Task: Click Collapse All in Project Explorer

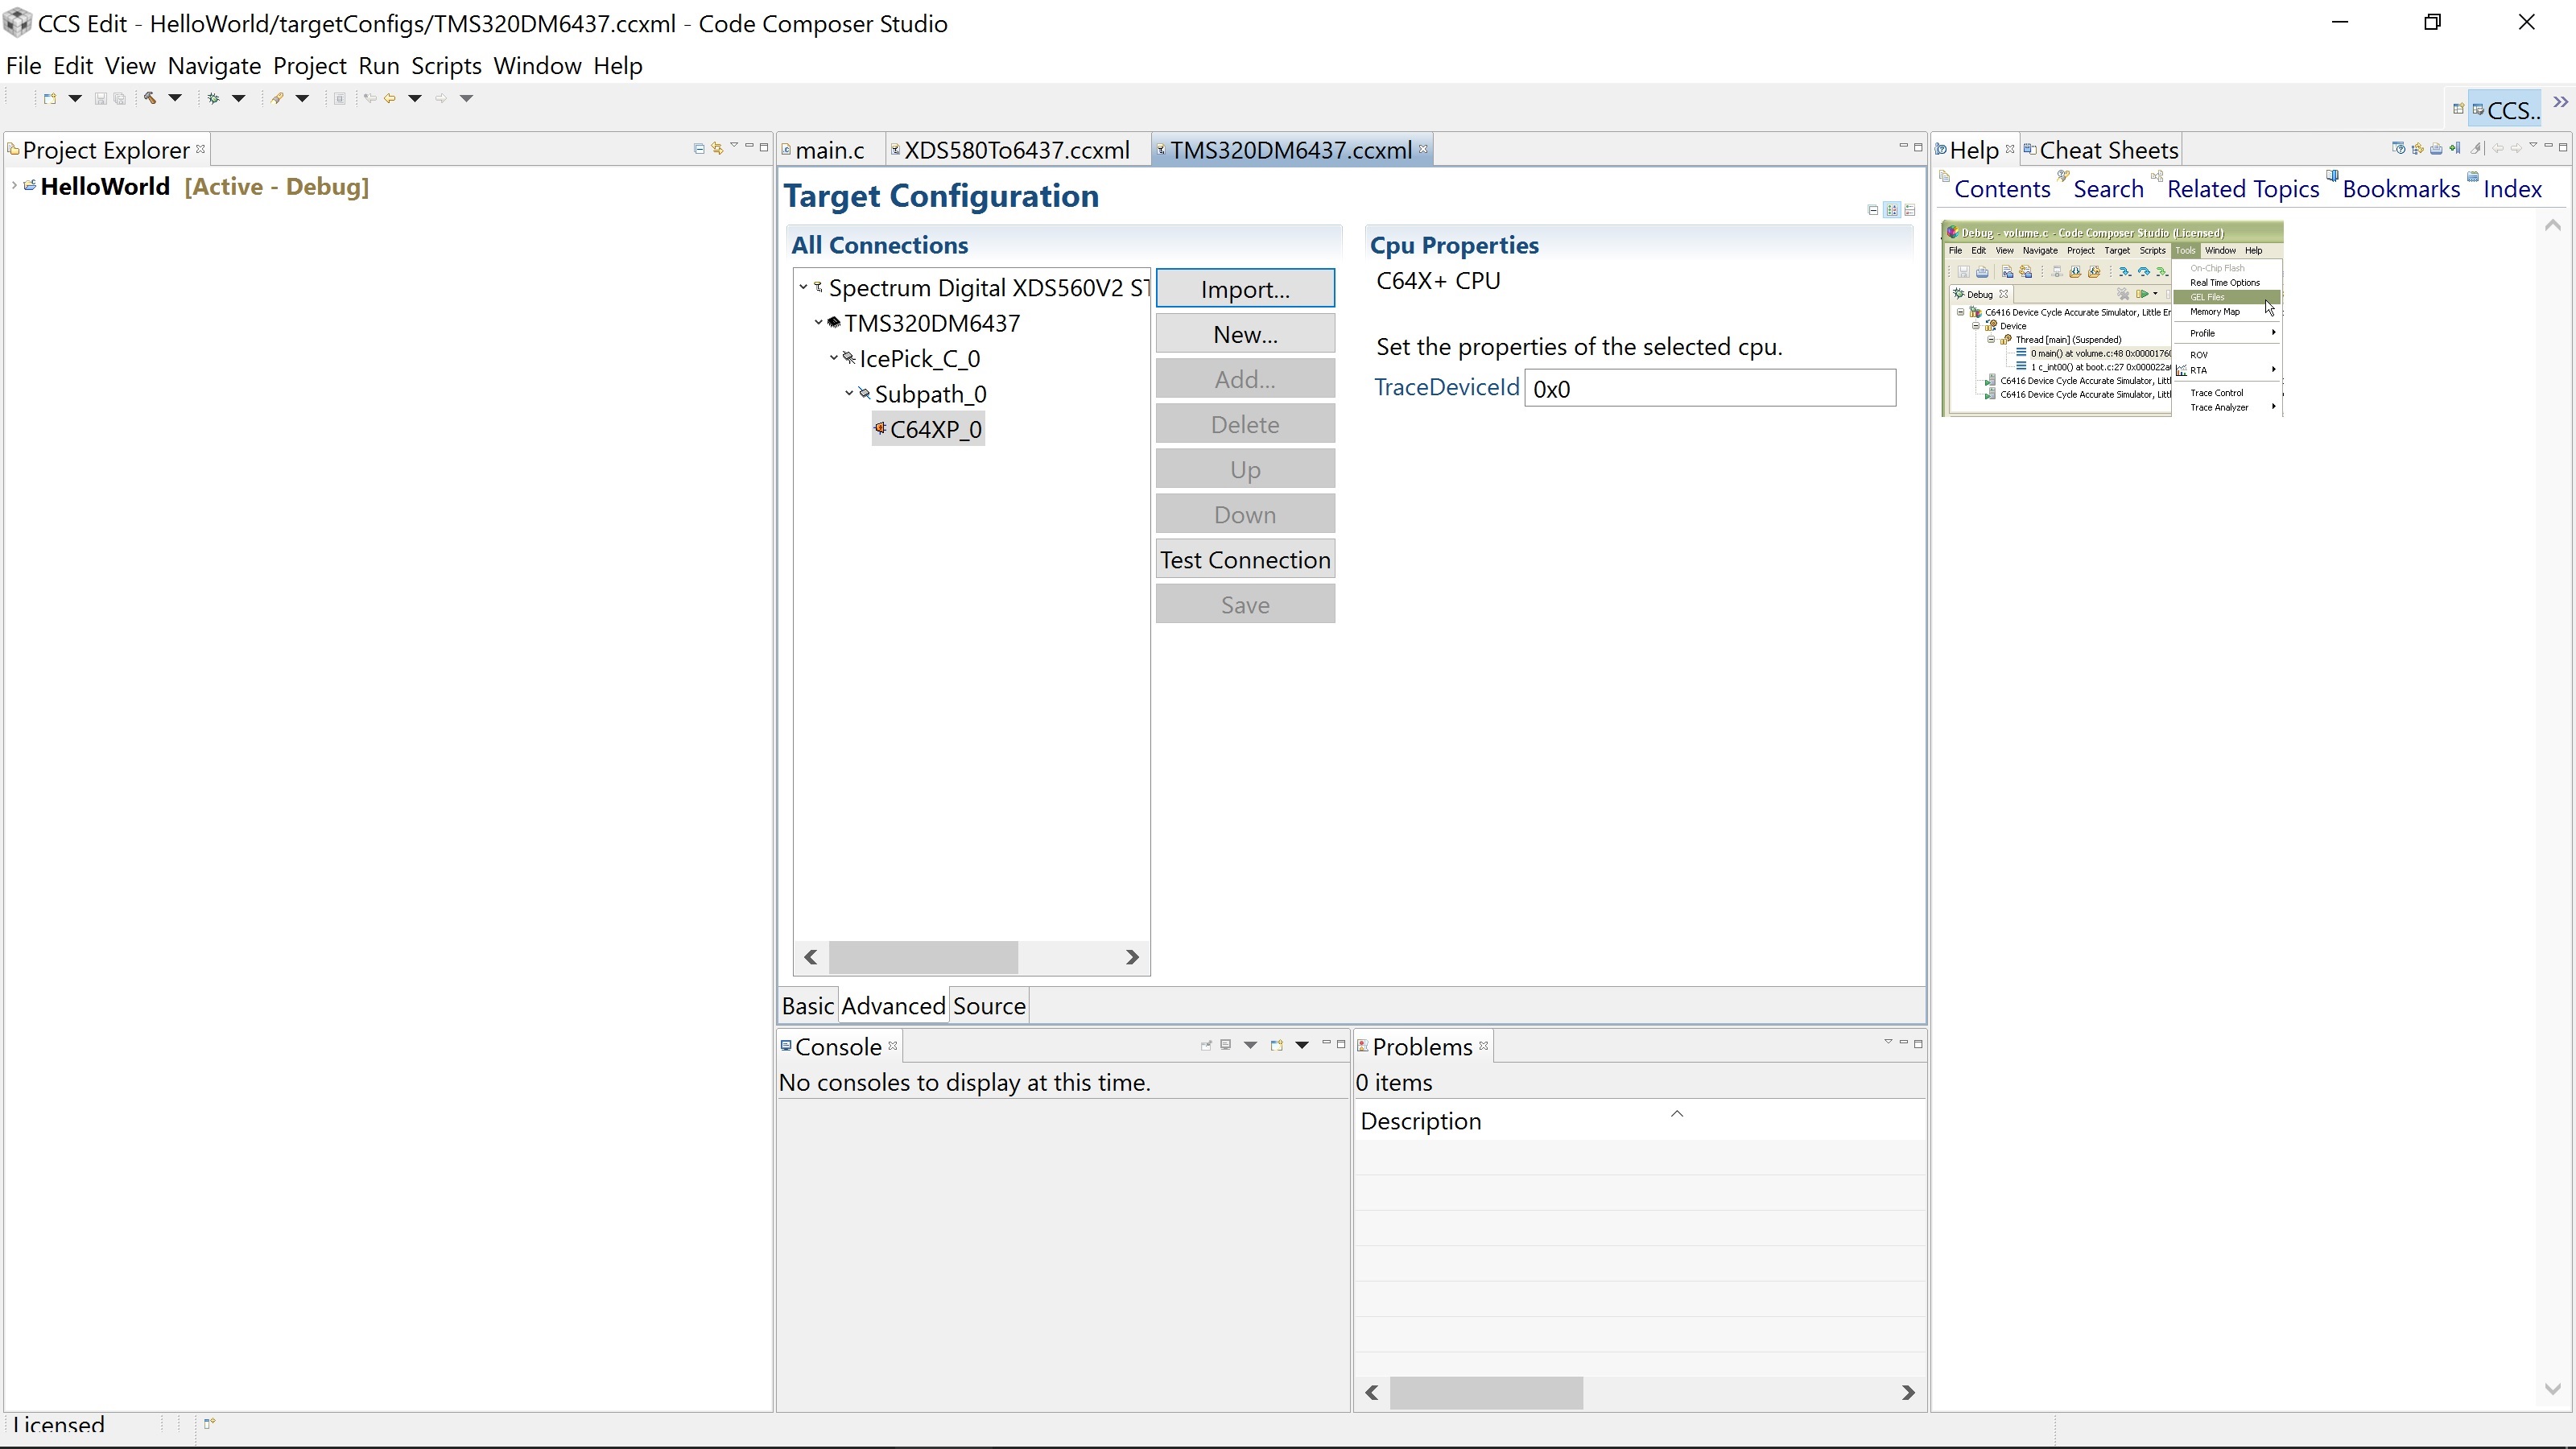Action: [x=699, y=148]
